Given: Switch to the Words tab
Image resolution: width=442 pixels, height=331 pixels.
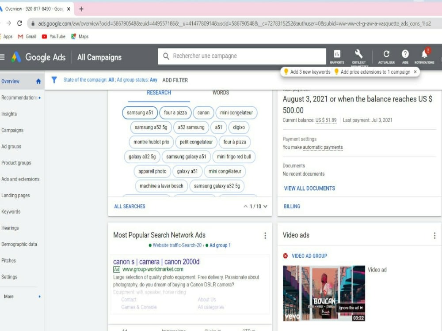Looking at the screenshot, I should tap(221, 93).
